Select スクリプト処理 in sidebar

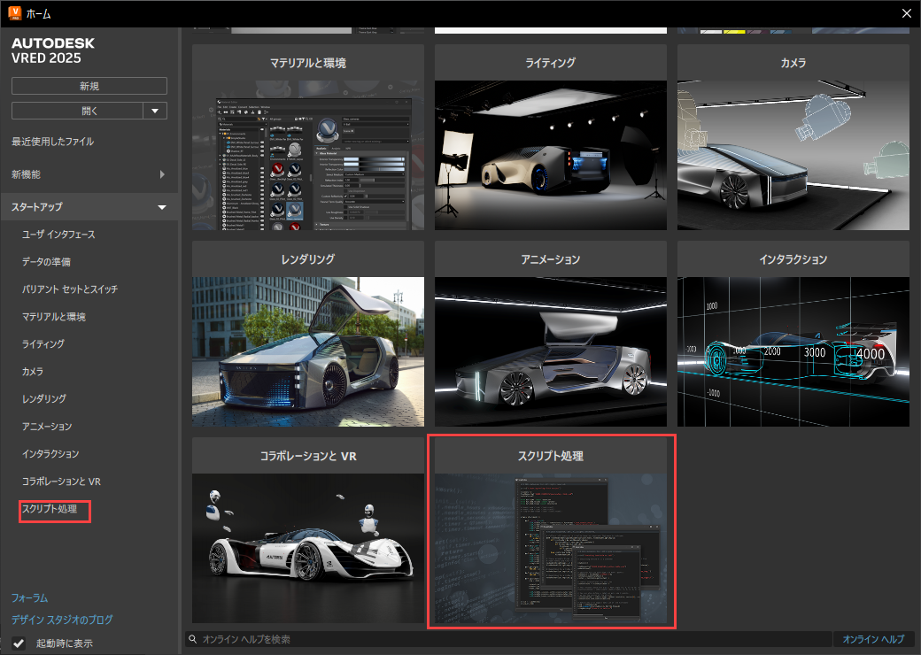50,509
